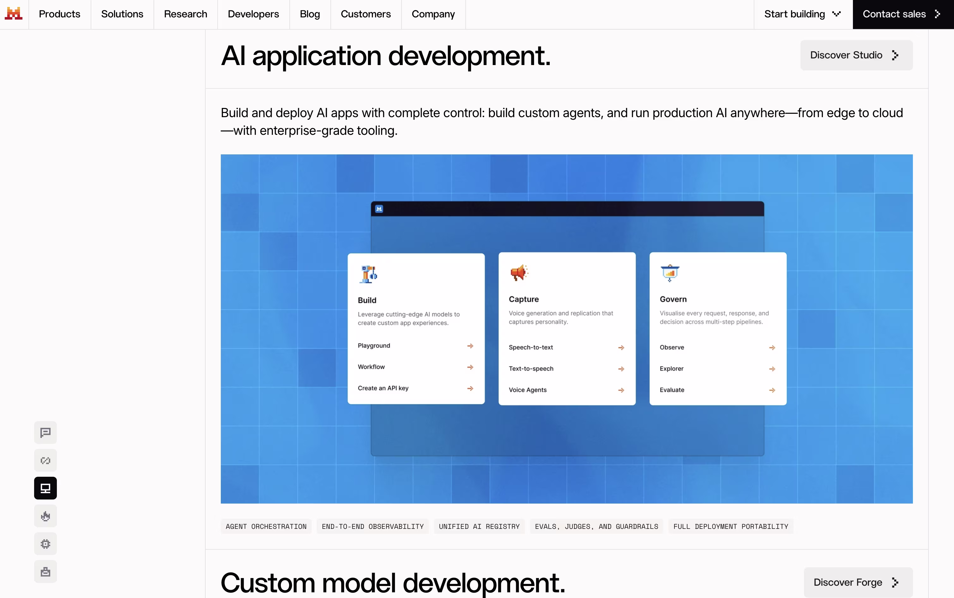Click the Mistral logo in the navbar
Image resolution: width=954 pixels, height=598 pixels.
point(14,14)
